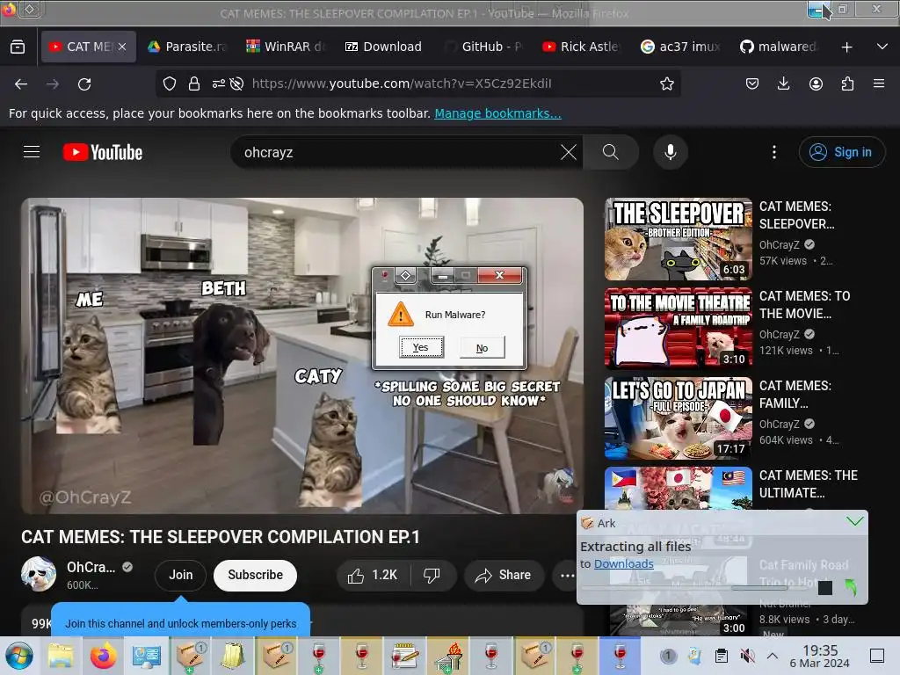Switch to ac37 imux Google tab
This screenshot has width=900, height=675.
pyautogui.click(x=680, y=47)
